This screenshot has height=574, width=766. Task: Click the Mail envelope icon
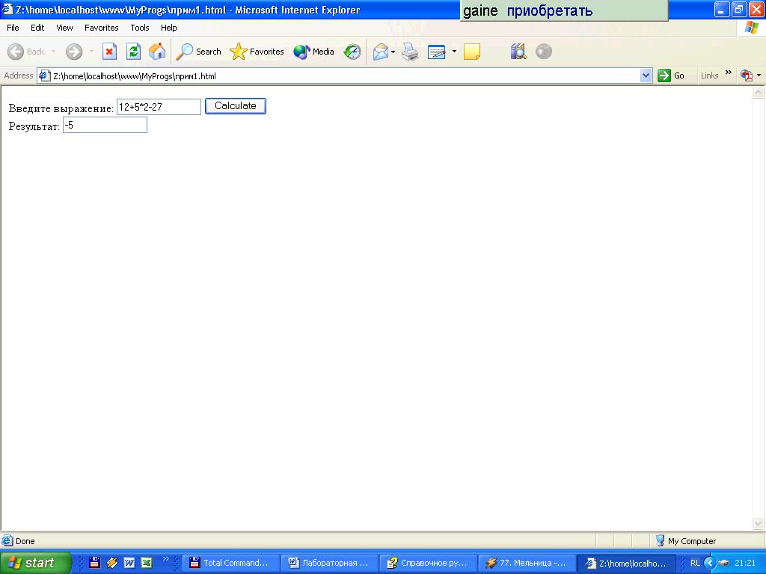point(381,52)
